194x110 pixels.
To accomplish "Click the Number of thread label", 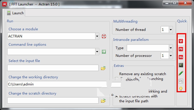I will (x=131, y=30).
